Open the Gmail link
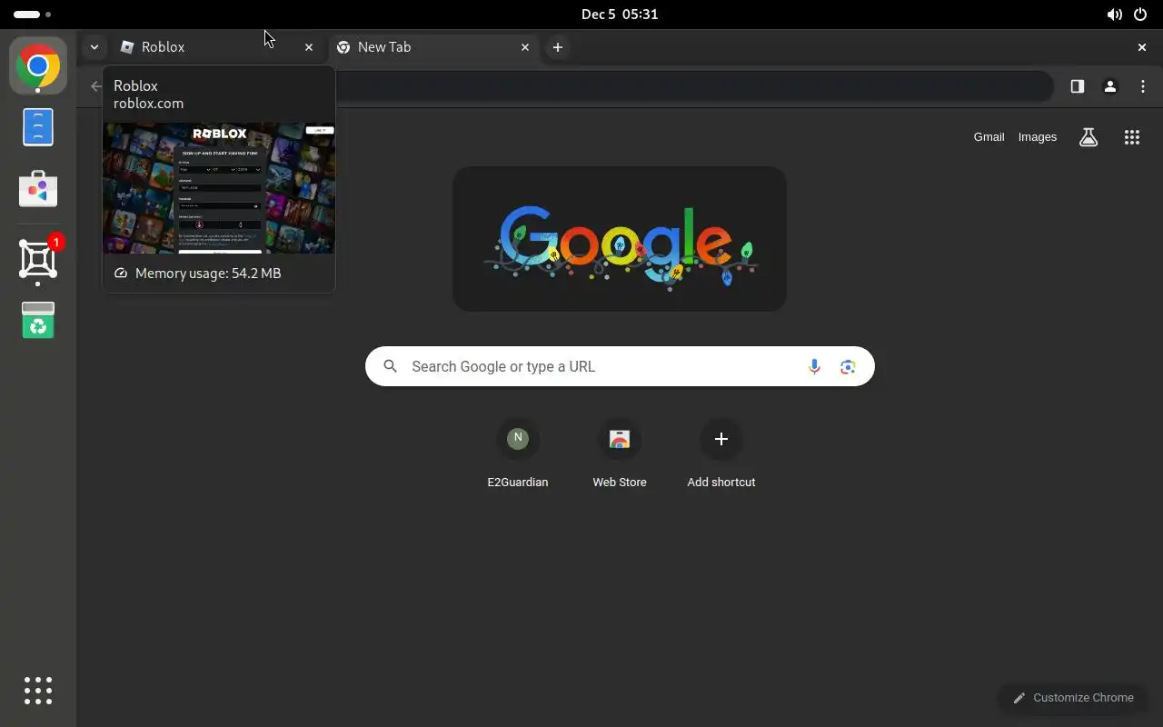 989,137
